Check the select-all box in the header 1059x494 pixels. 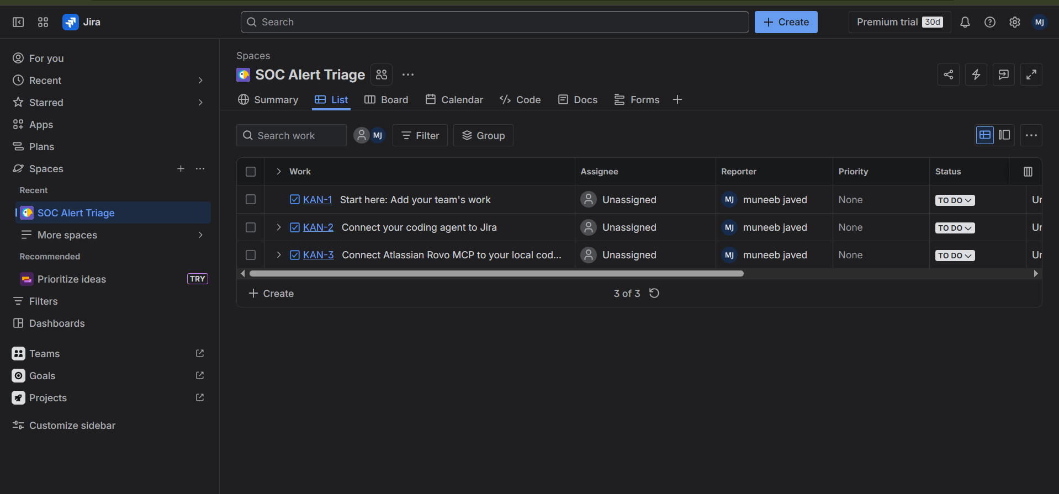(x=251, y=172)
